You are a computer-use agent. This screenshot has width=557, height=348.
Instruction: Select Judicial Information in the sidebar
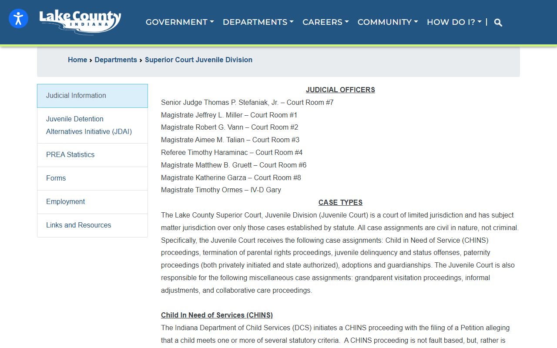pyautogui.click(x=92, y=96)
